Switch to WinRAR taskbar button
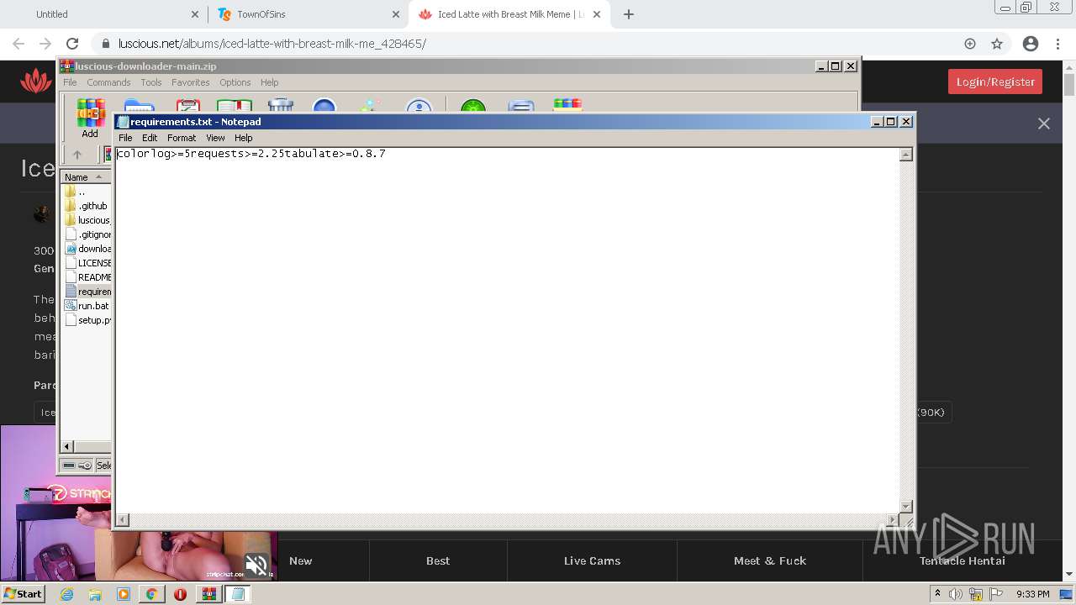The image size is (1076, 605). (208, 594)
